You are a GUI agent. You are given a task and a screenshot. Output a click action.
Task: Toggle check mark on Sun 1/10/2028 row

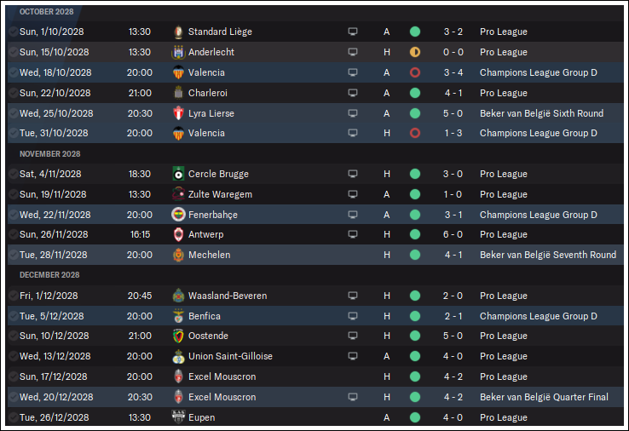(x=13, y=32)
